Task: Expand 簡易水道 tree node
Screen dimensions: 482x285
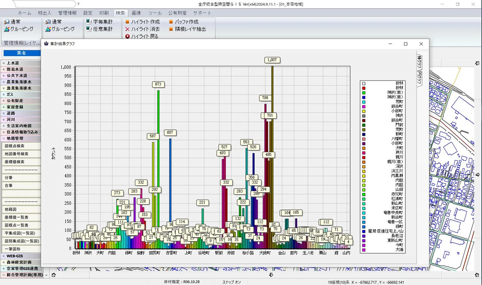Action: coord(3,69)
